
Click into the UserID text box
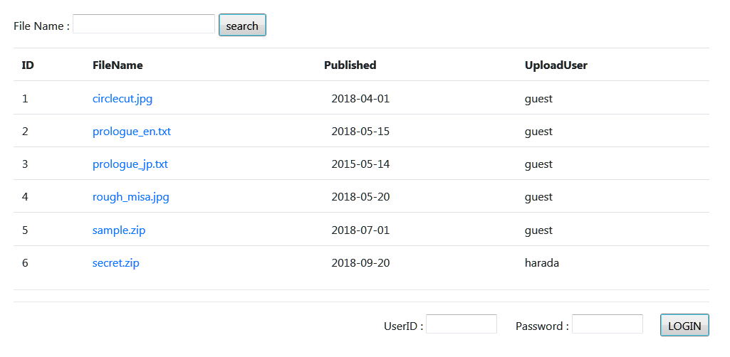pyautogui.click(x=462, y=324)
